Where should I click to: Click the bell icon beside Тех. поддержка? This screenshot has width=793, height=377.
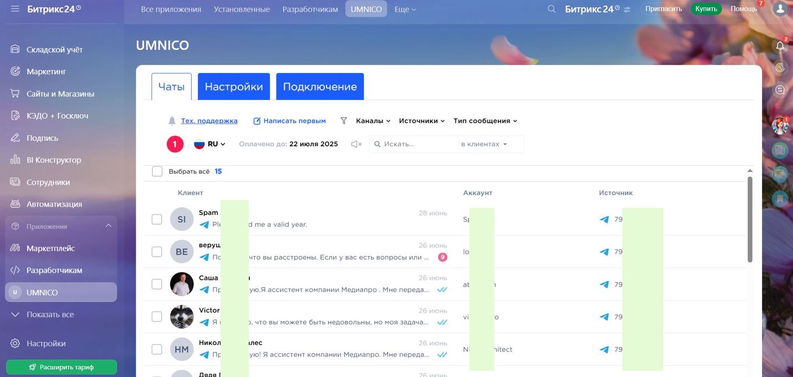pos(172,121)
